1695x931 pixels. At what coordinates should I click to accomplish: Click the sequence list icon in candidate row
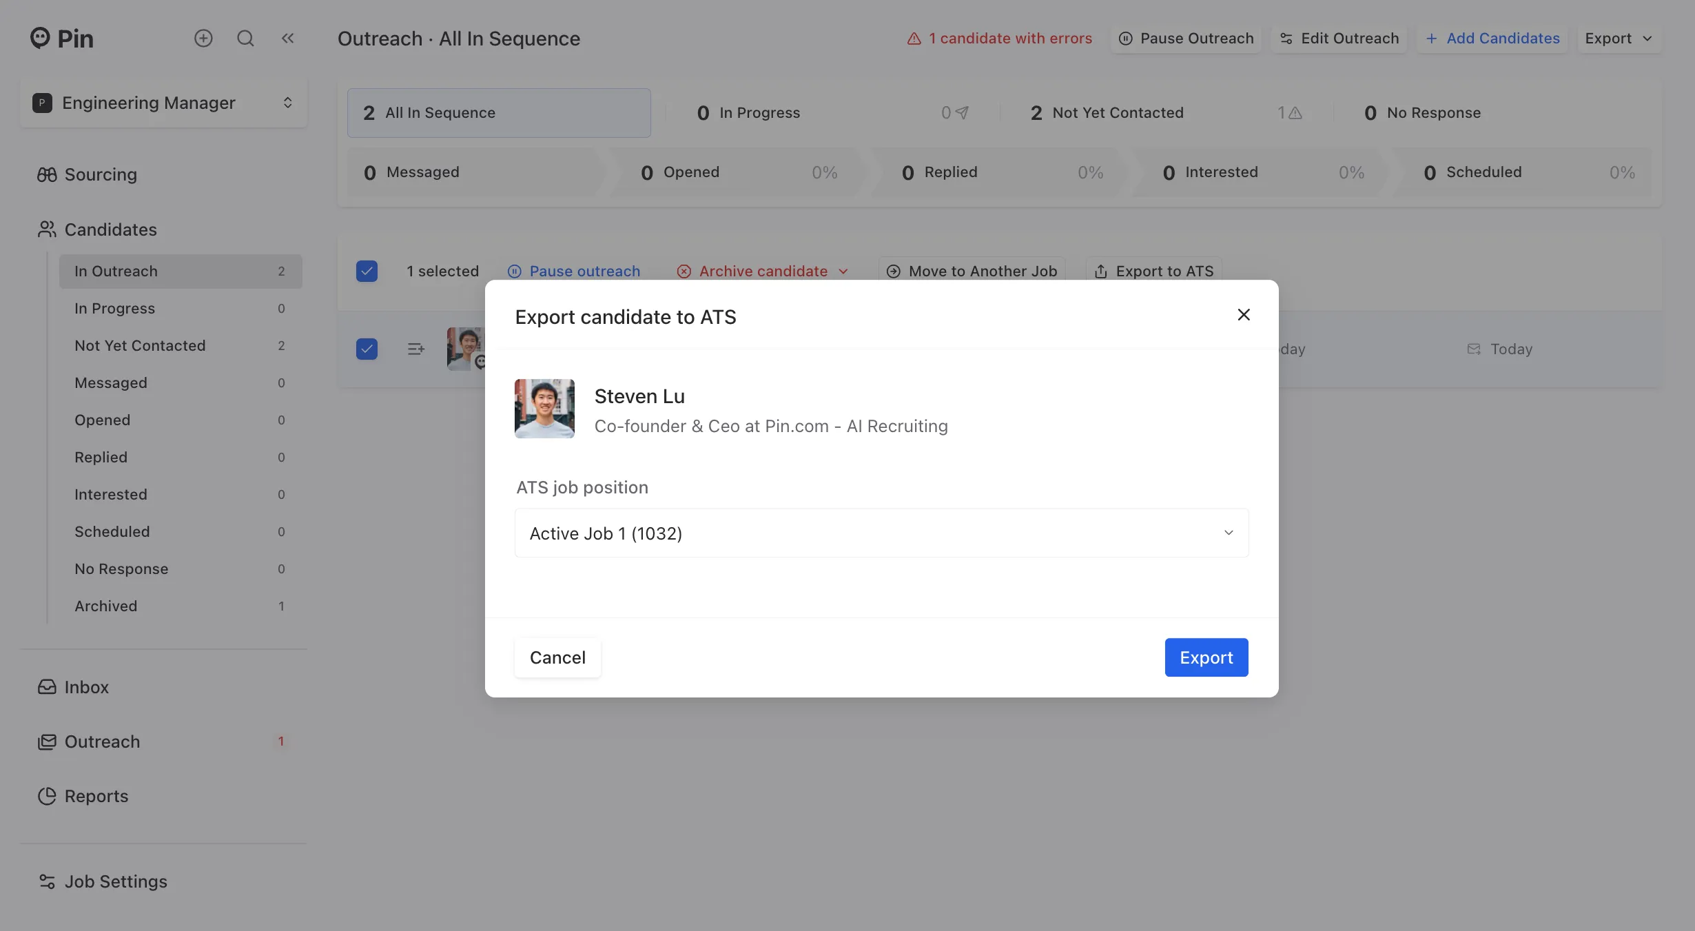click(x=415, y=349)
